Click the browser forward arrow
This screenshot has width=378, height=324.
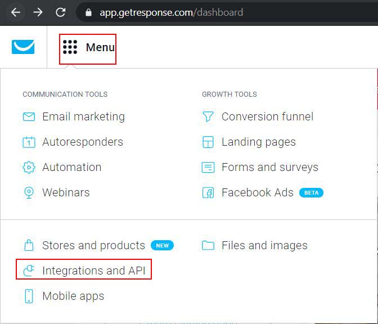click(38, 12)
